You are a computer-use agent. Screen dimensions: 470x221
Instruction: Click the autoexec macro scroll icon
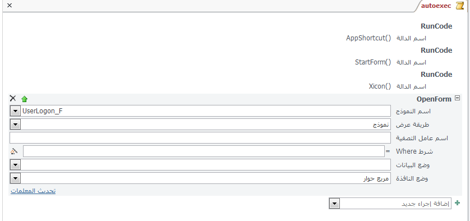tap(459, 6)
